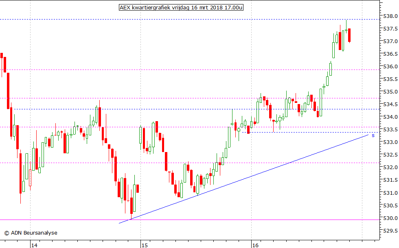This screenshot has width=399, height=248.
Task: Click the 536.5 price axis label
Action: (390, 54)
